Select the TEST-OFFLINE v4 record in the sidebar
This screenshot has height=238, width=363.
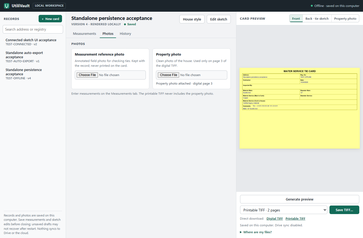[33, 74]
